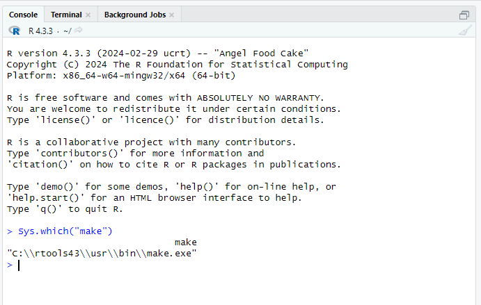Maximize the console pane using window icon
The height and width of the screenshot is (305, 481).
(464, 15)
